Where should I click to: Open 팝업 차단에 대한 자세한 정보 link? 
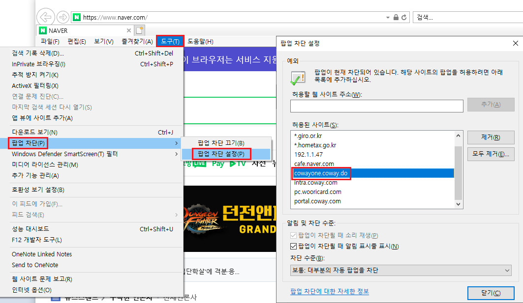tap(330, 291)
